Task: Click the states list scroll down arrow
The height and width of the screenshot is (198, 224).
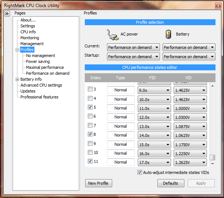Action: [x=213, y=164]
